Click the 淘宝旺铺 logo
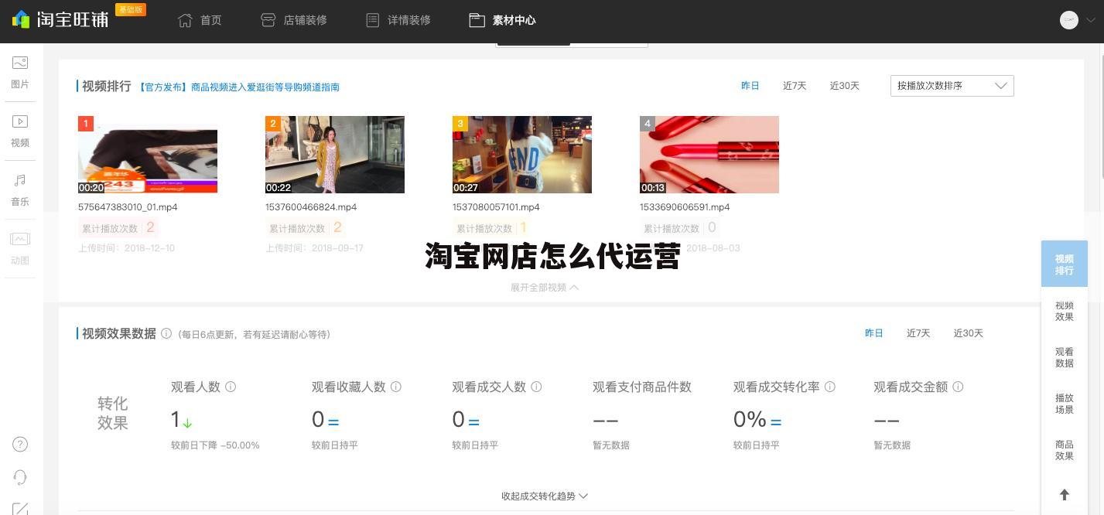The image size is (1104, 515). (x=60, y=19)
